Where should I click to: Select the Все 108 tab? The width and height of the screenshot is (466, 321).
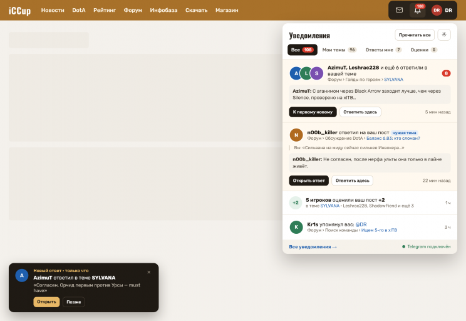pyautogui.click(x=303, y=50)
